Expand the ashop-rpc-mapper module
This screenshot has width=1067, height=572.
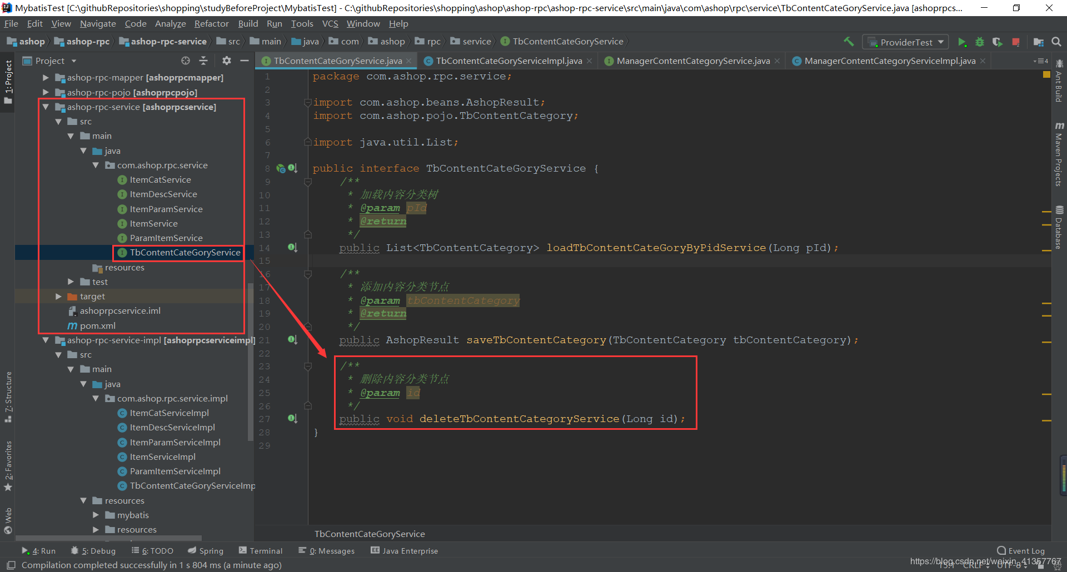[x=46, y=78]
